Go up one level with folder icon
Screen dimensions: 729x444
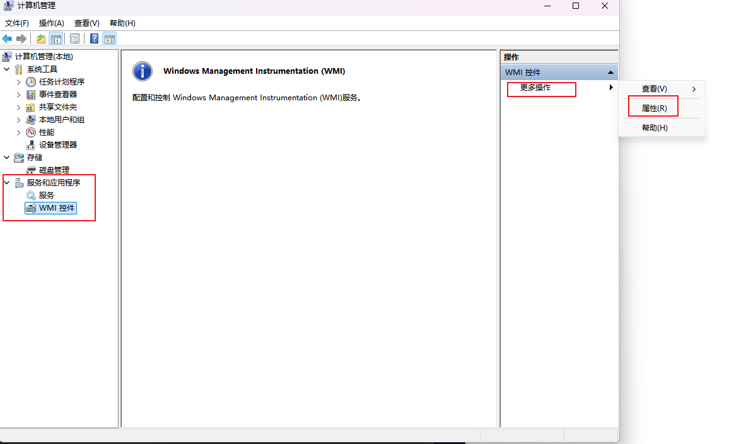pyautogui.click(x=41, y=38)
